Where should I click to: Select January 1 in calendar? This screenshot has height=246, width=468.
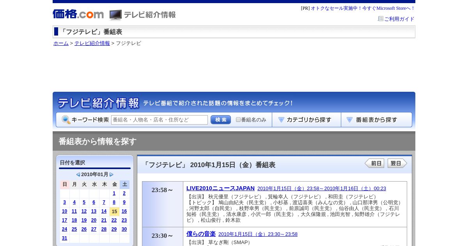(114, 193)
